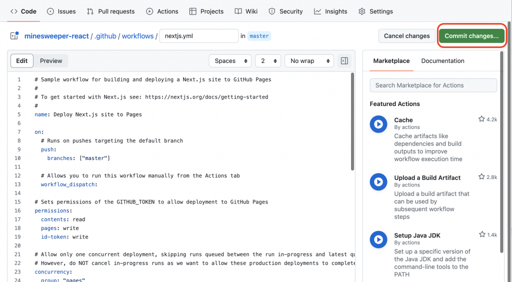
Task: Click the Settings gear icon
Action: pyautogui.click(x=362, y=11)
